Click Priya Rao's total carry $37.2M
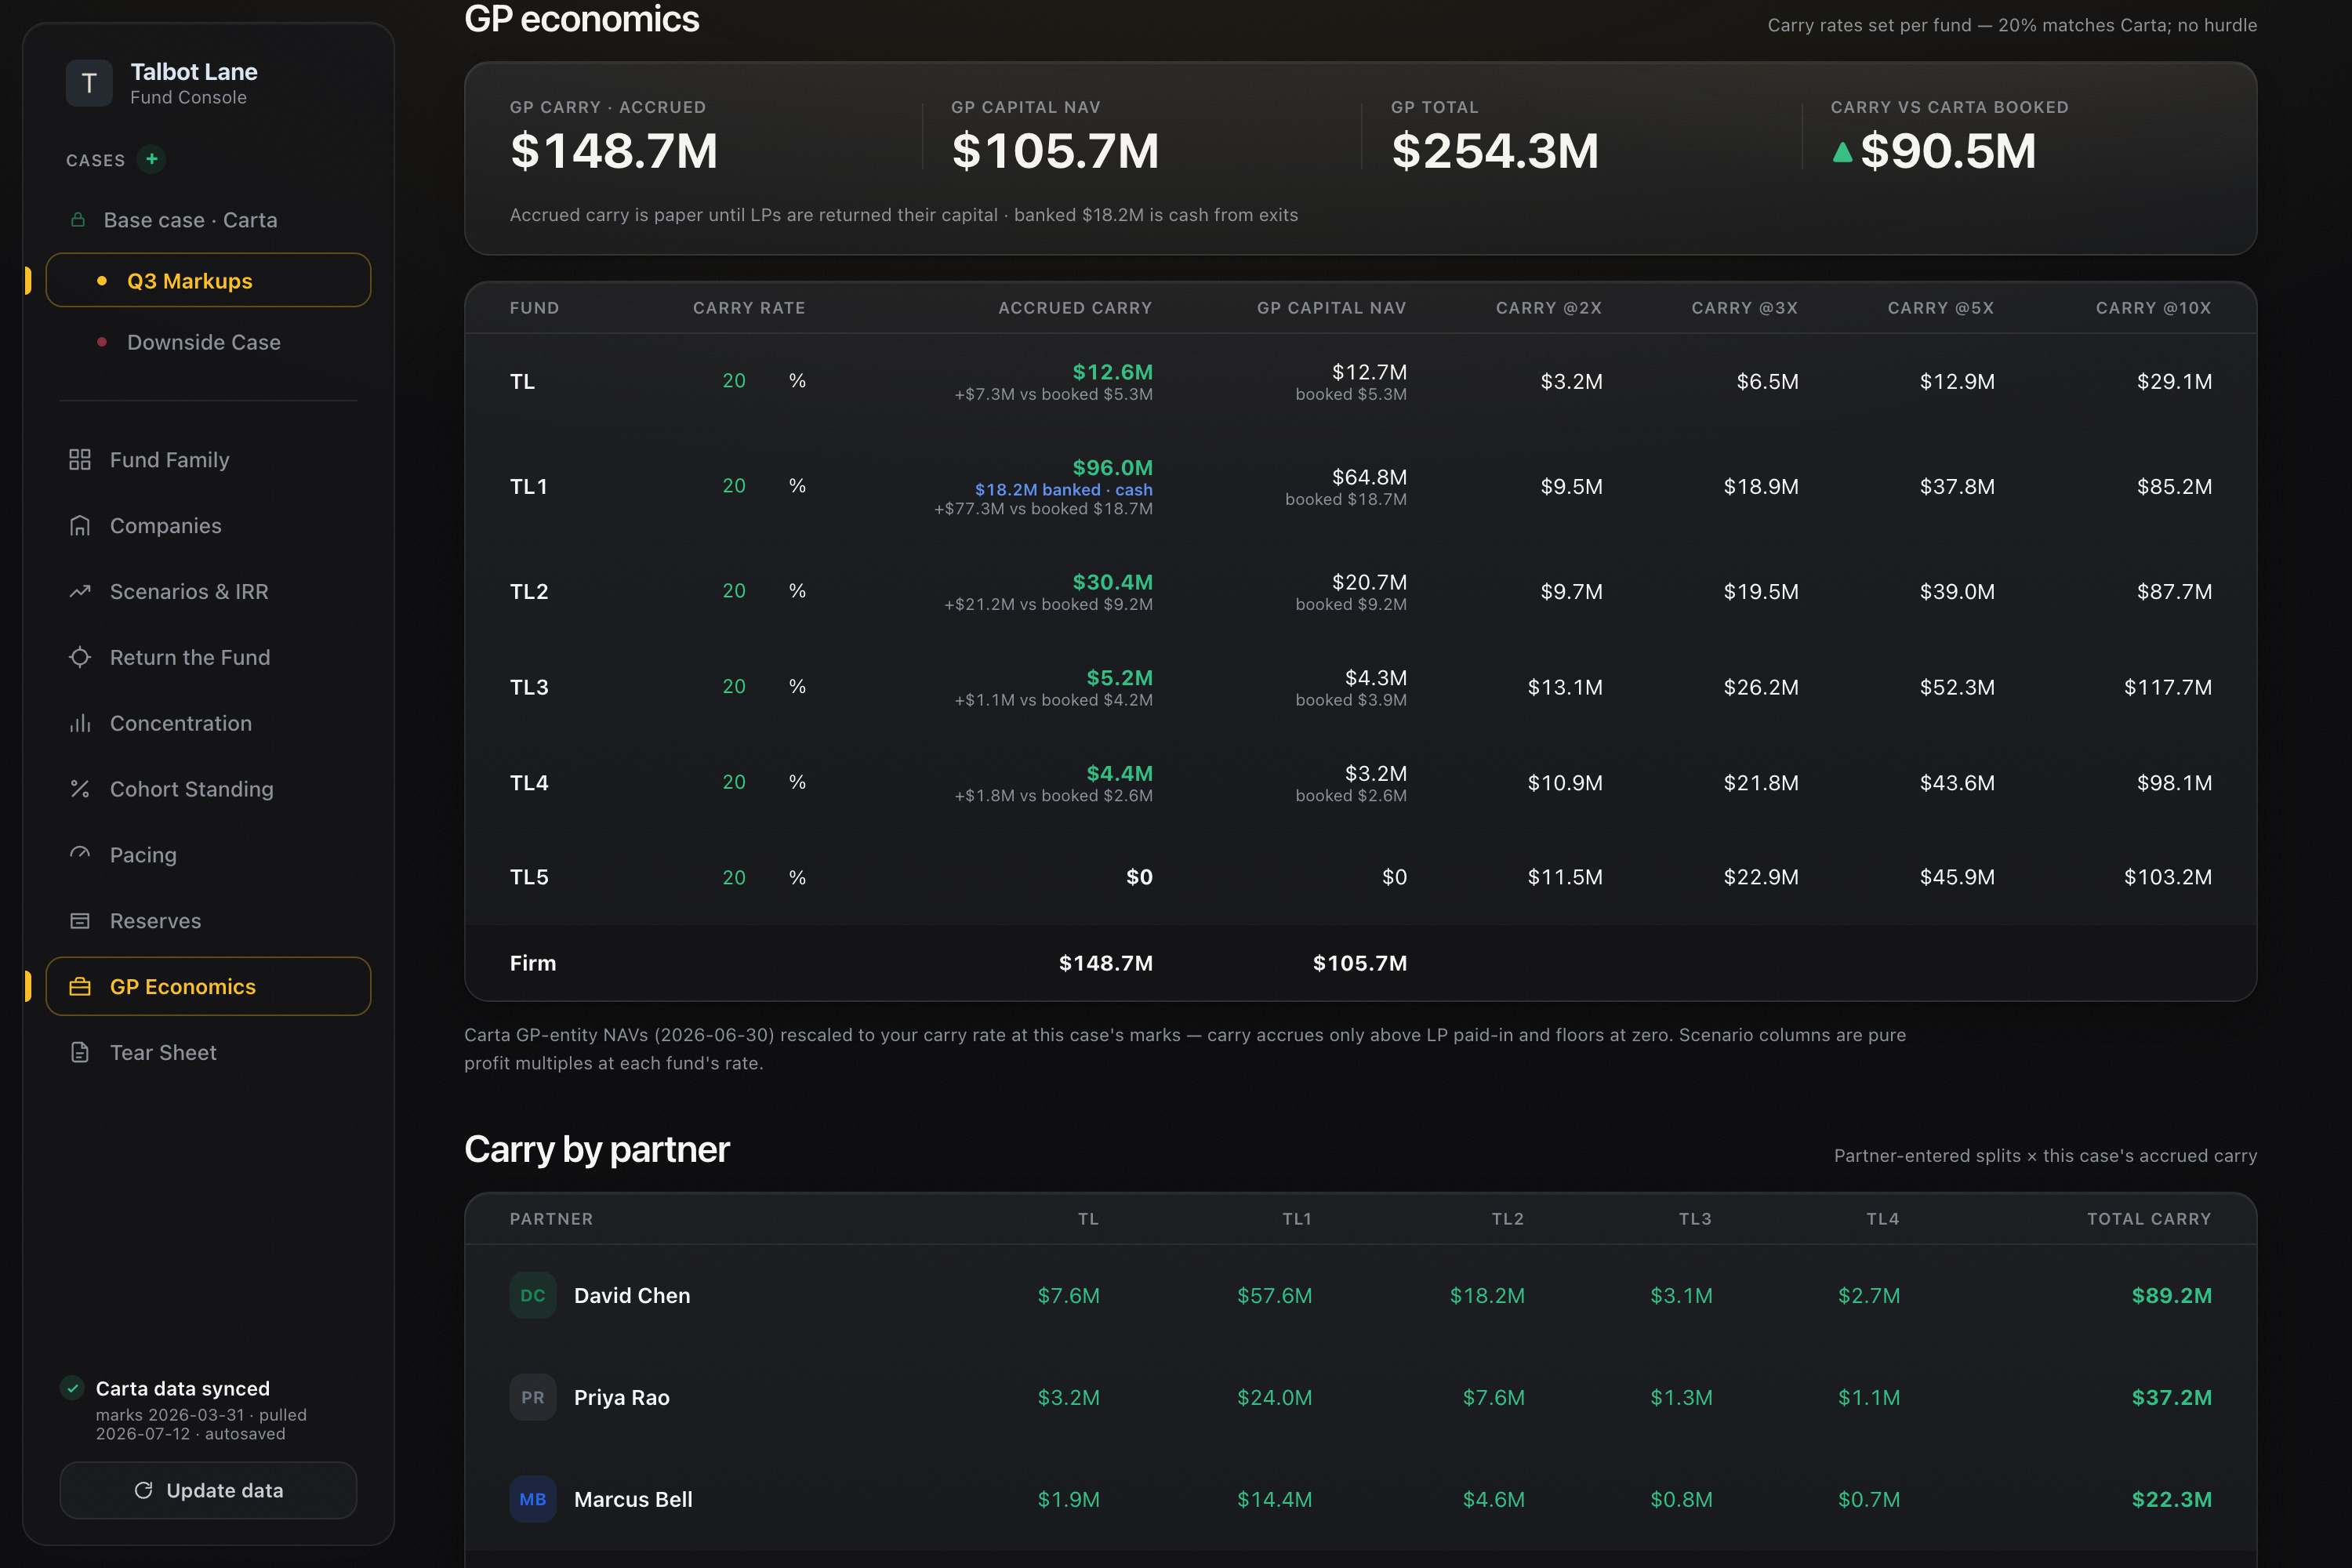The height and width of the screenshot is (1568, 2352). pyautogui.click(x=2171, y=1397)
